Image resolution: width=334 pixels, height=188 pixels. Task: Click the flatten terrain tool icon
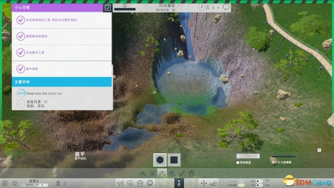[x=162, y=173]
